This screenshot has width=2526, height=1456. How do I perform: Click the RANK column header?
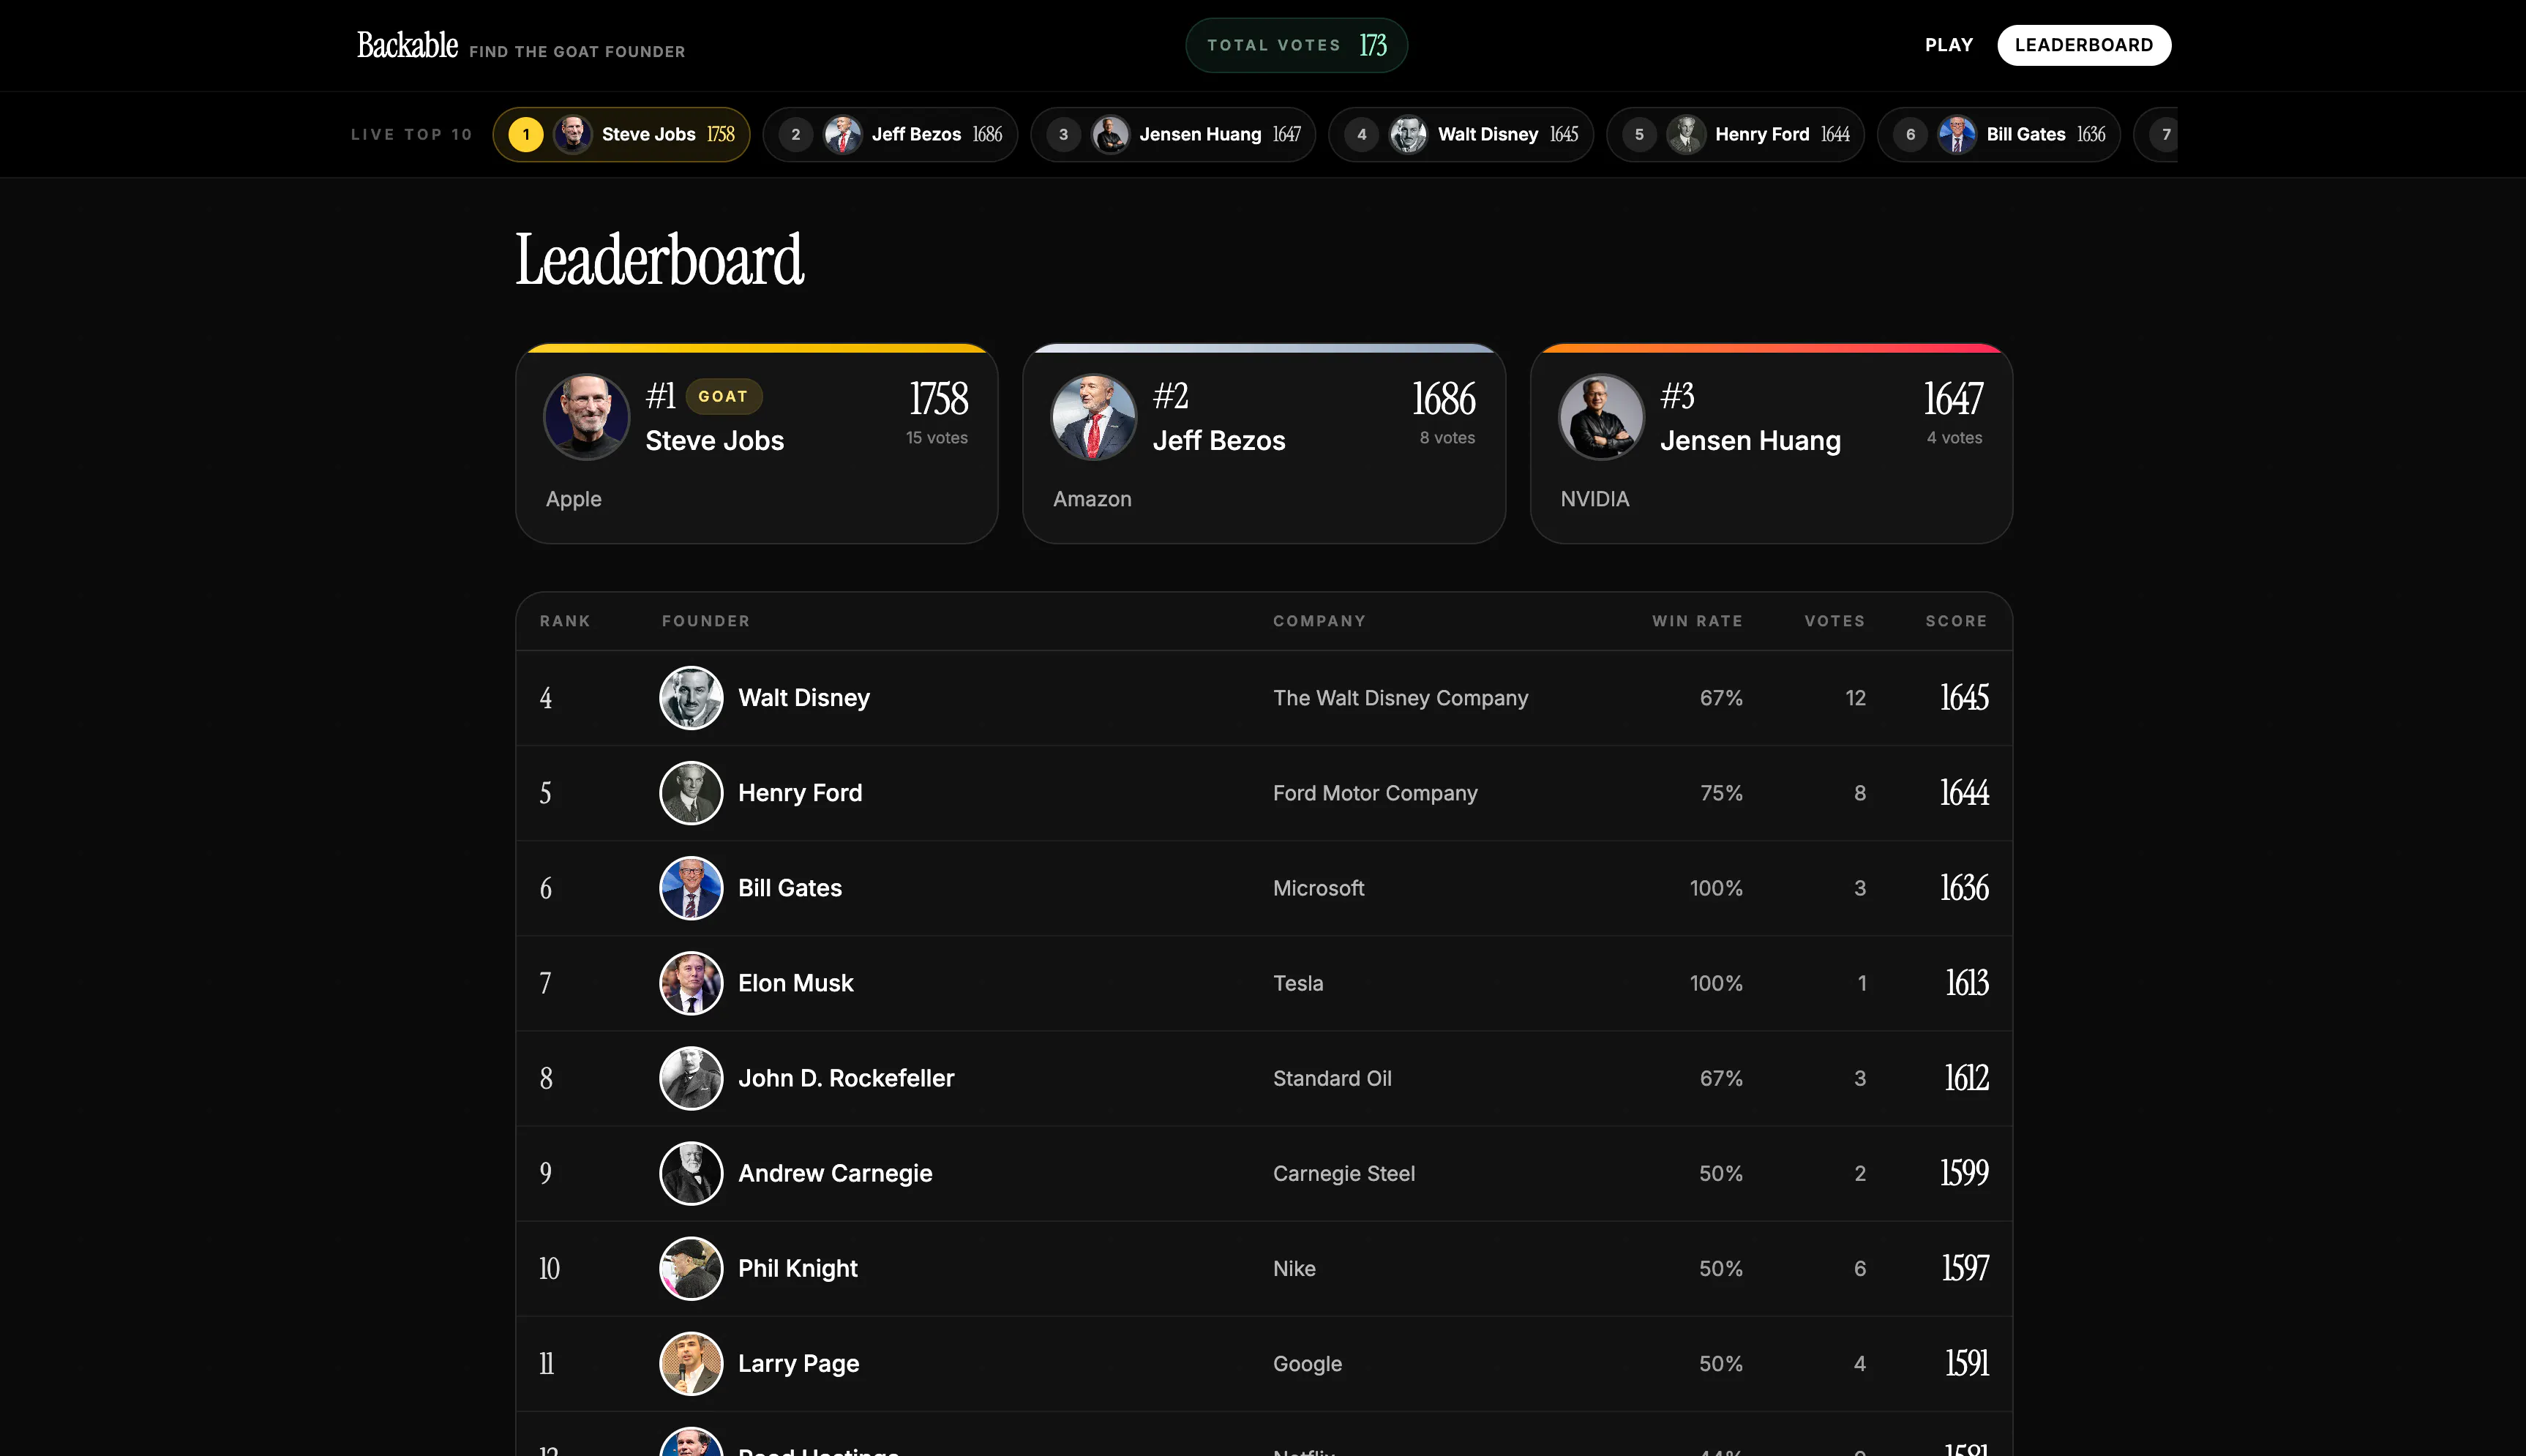[x=565, y=621]
